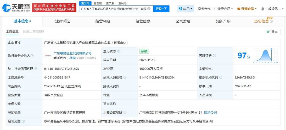This screenshot has width=286, height=130.
Task: Switch to 法律诉讼 tab
Action: (x=63, y=21)
